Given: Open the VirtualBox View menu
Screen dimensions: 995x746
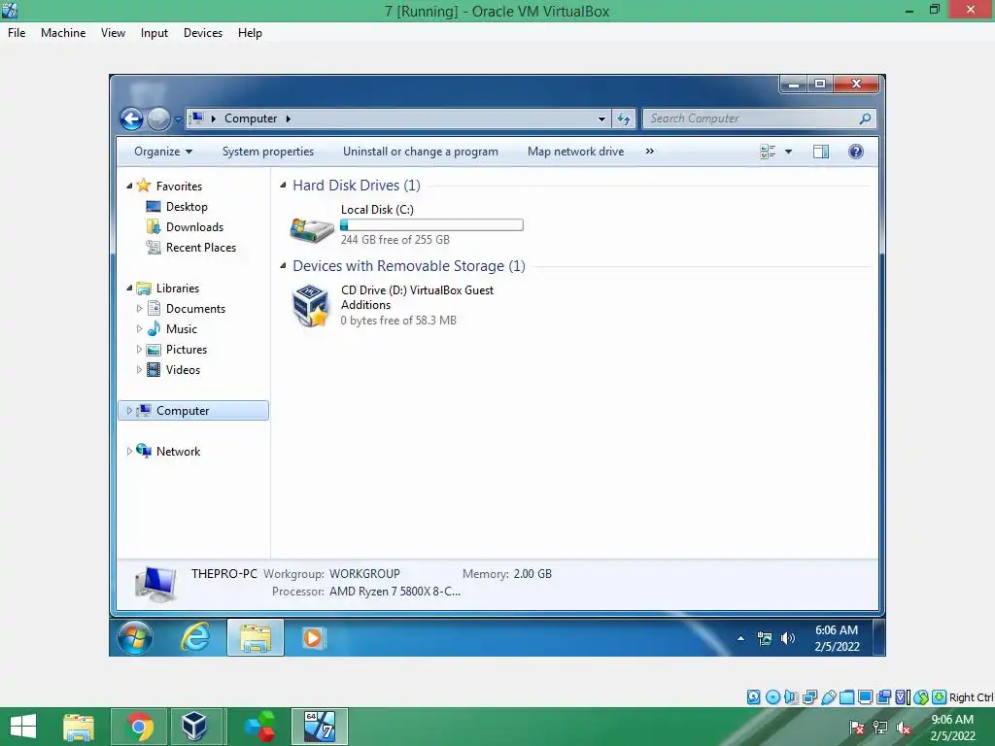Looking at the screenshot, I should click(113, 33).
